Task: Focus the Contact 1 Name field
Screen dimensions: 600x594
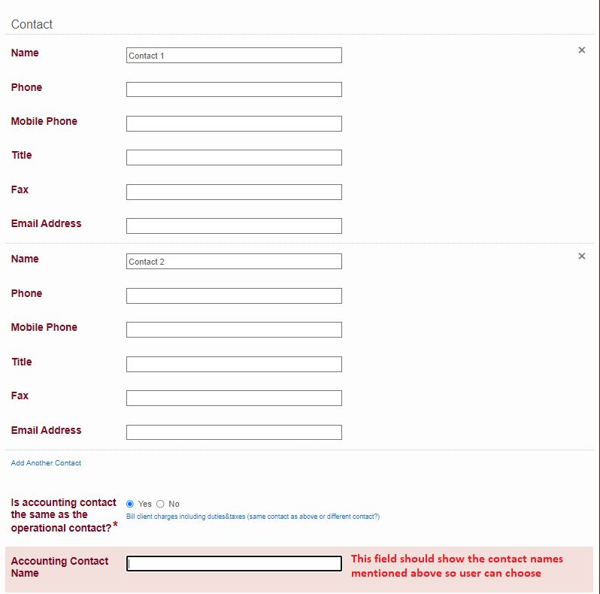Action: pos(234,56)
